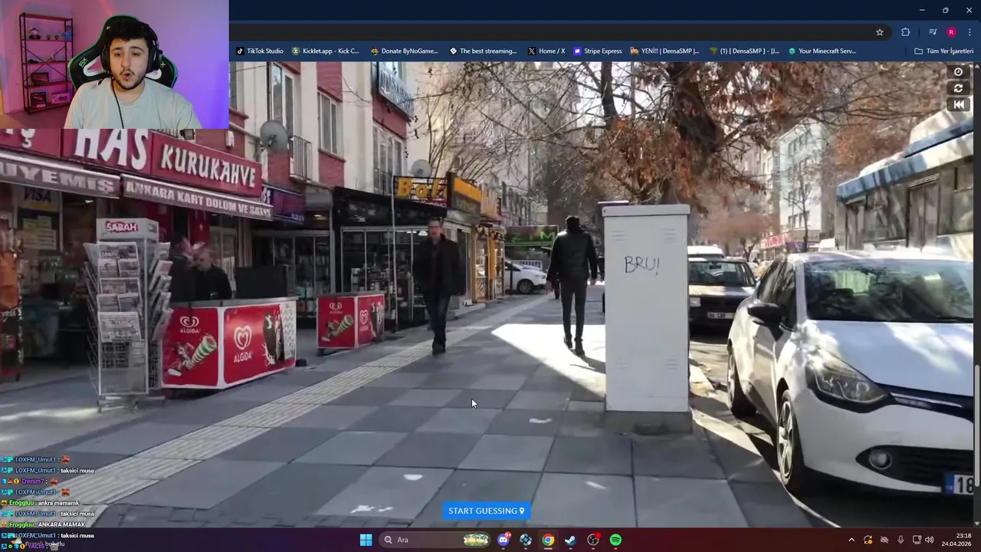Click the timer icon on the video panel
Screen dimensions: 981x552
coord(958,72)
